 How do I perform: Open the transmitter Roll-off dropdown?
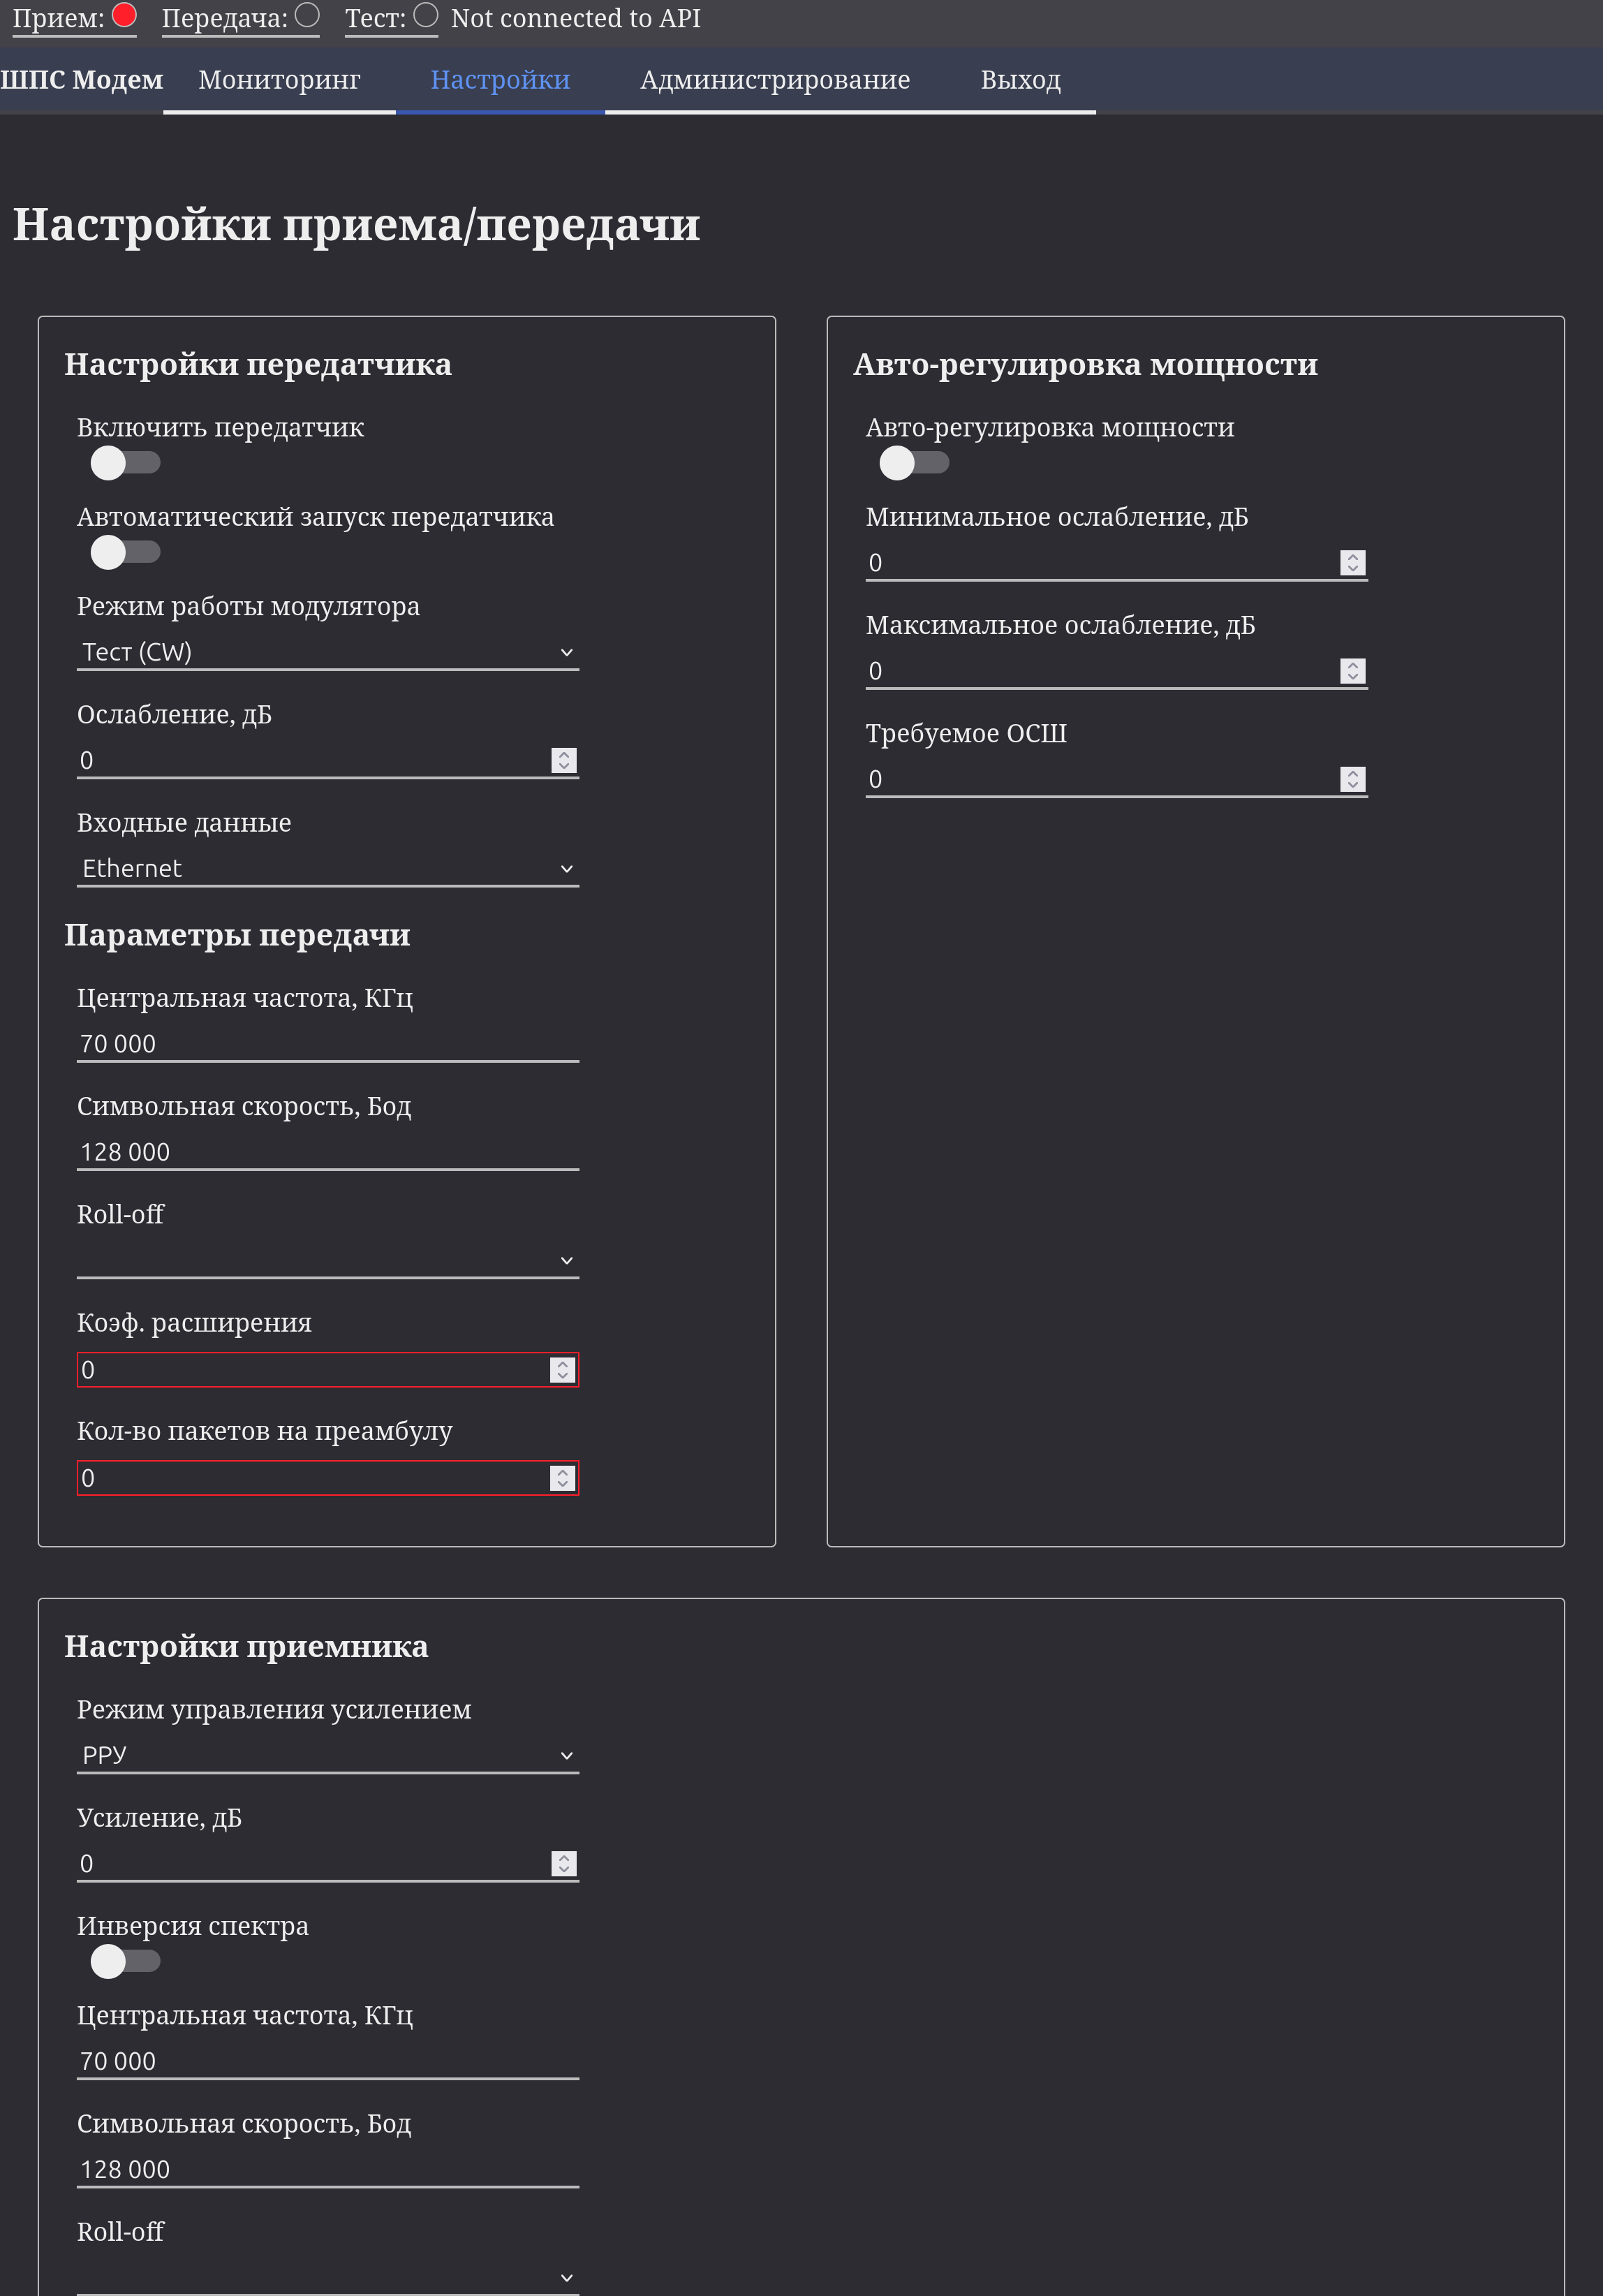point(327,1260)
